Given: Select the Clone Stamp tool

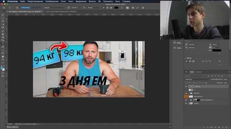Looking at the screenshot, I should pyautogui.click(x=3, y=34).
